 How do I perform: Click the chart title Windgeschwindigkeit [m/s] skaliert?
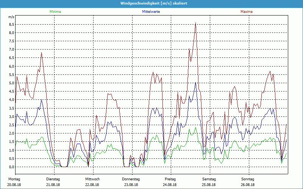(154, 3)
